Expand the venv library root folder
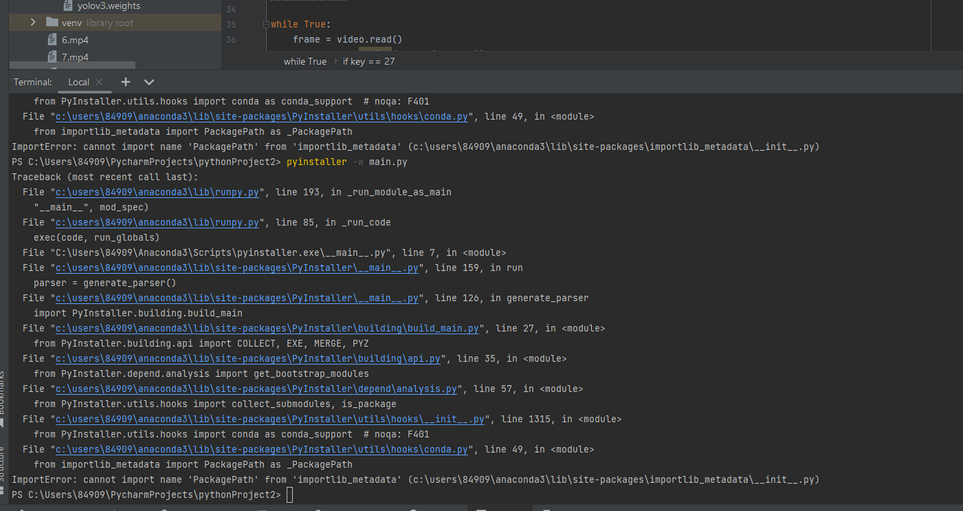The height and width of the screenshot is (511, 963). coord(33,23)
